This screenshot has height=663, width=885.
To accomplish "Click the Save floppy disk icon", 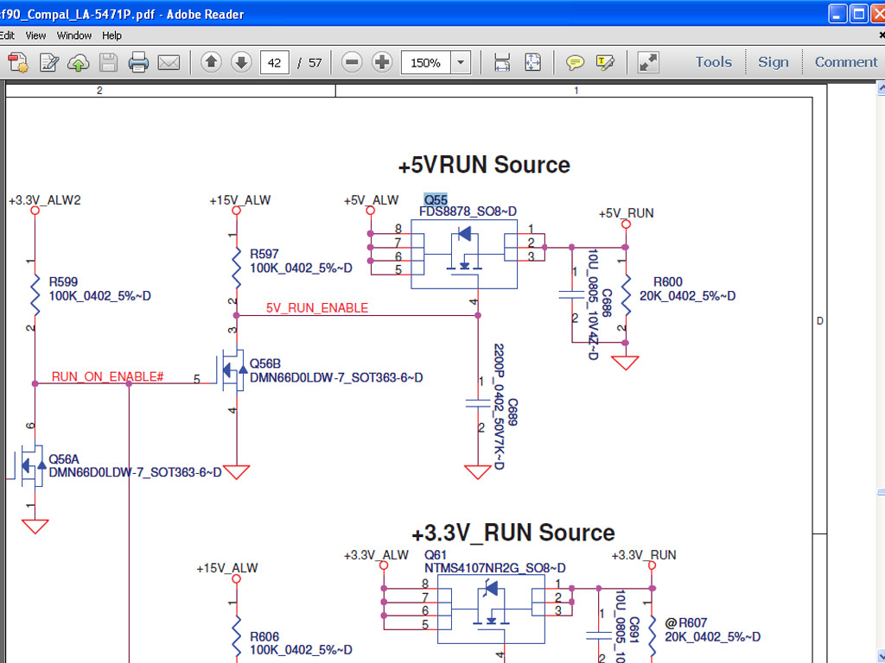I will [x=108, y=62].
